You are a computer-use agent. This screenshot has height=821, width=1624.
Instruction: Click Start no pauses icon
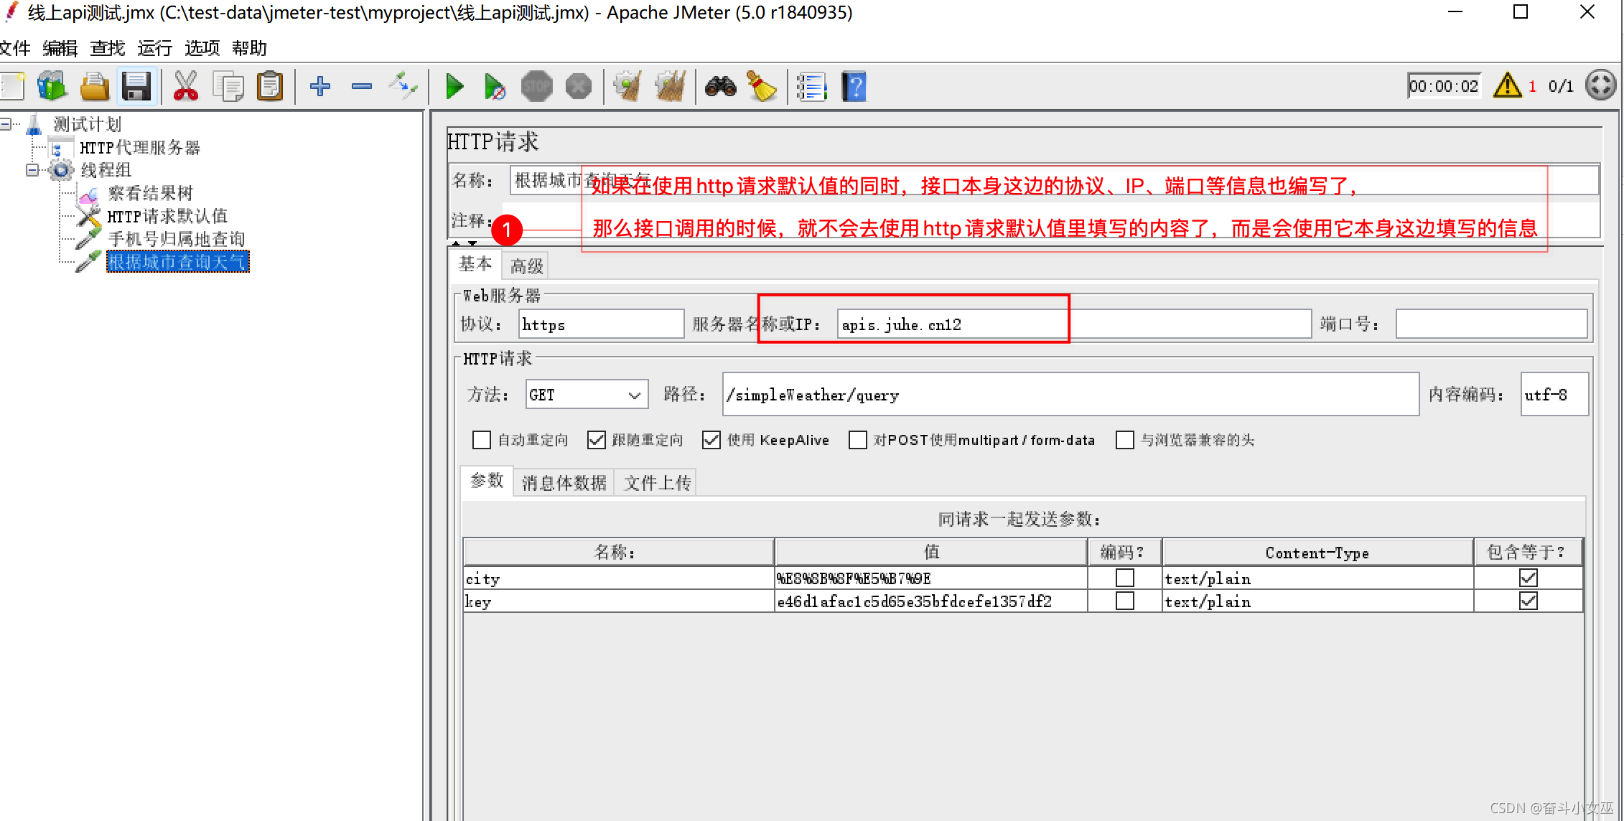(x=495, y=86)
